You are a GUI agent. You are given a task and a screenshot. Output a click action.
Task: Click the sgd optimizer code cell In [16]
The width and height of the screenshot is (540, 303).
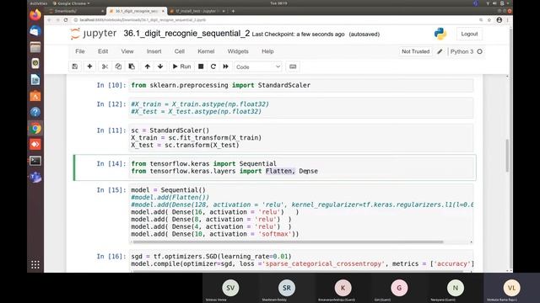[301, 260]
